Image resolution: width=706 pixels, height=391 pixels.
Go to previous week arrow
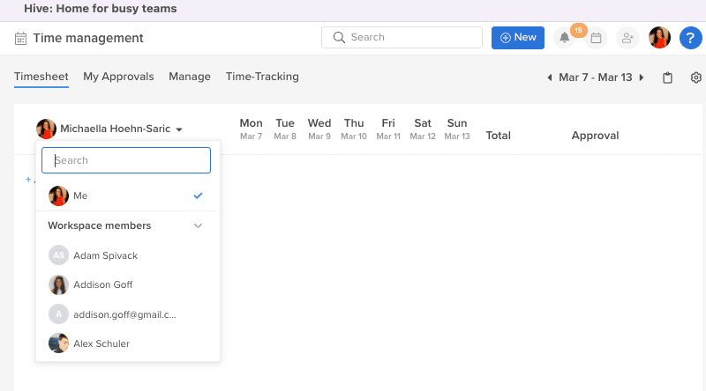tap(550, 77)
